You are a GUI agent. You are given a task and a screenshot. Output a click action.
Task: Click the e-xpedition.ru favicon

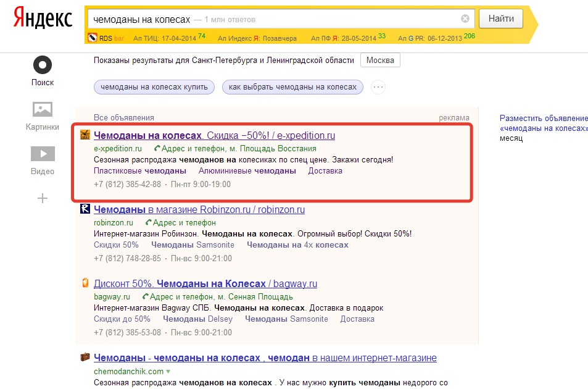coord(85,135)
